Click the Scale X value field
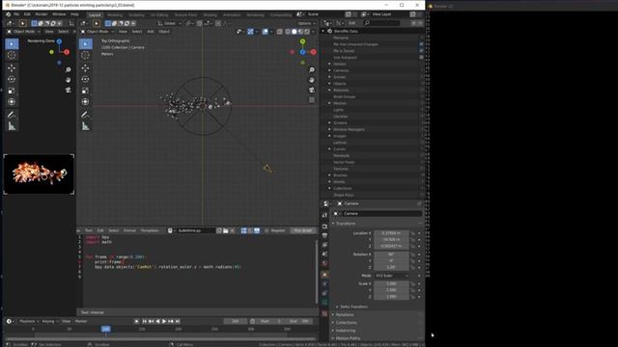The image size is (618, 347). (x=391, y=283)
